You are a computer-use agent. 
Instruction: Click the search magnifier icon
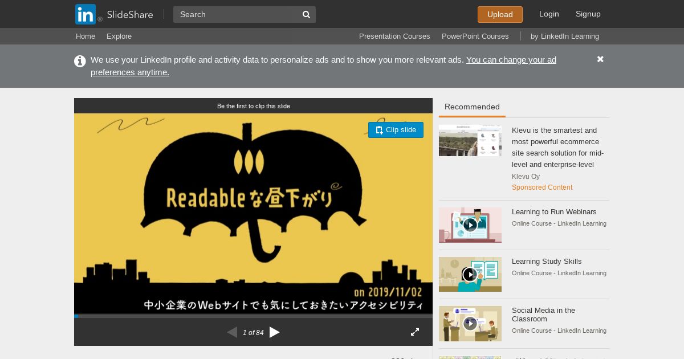(306, 14)
